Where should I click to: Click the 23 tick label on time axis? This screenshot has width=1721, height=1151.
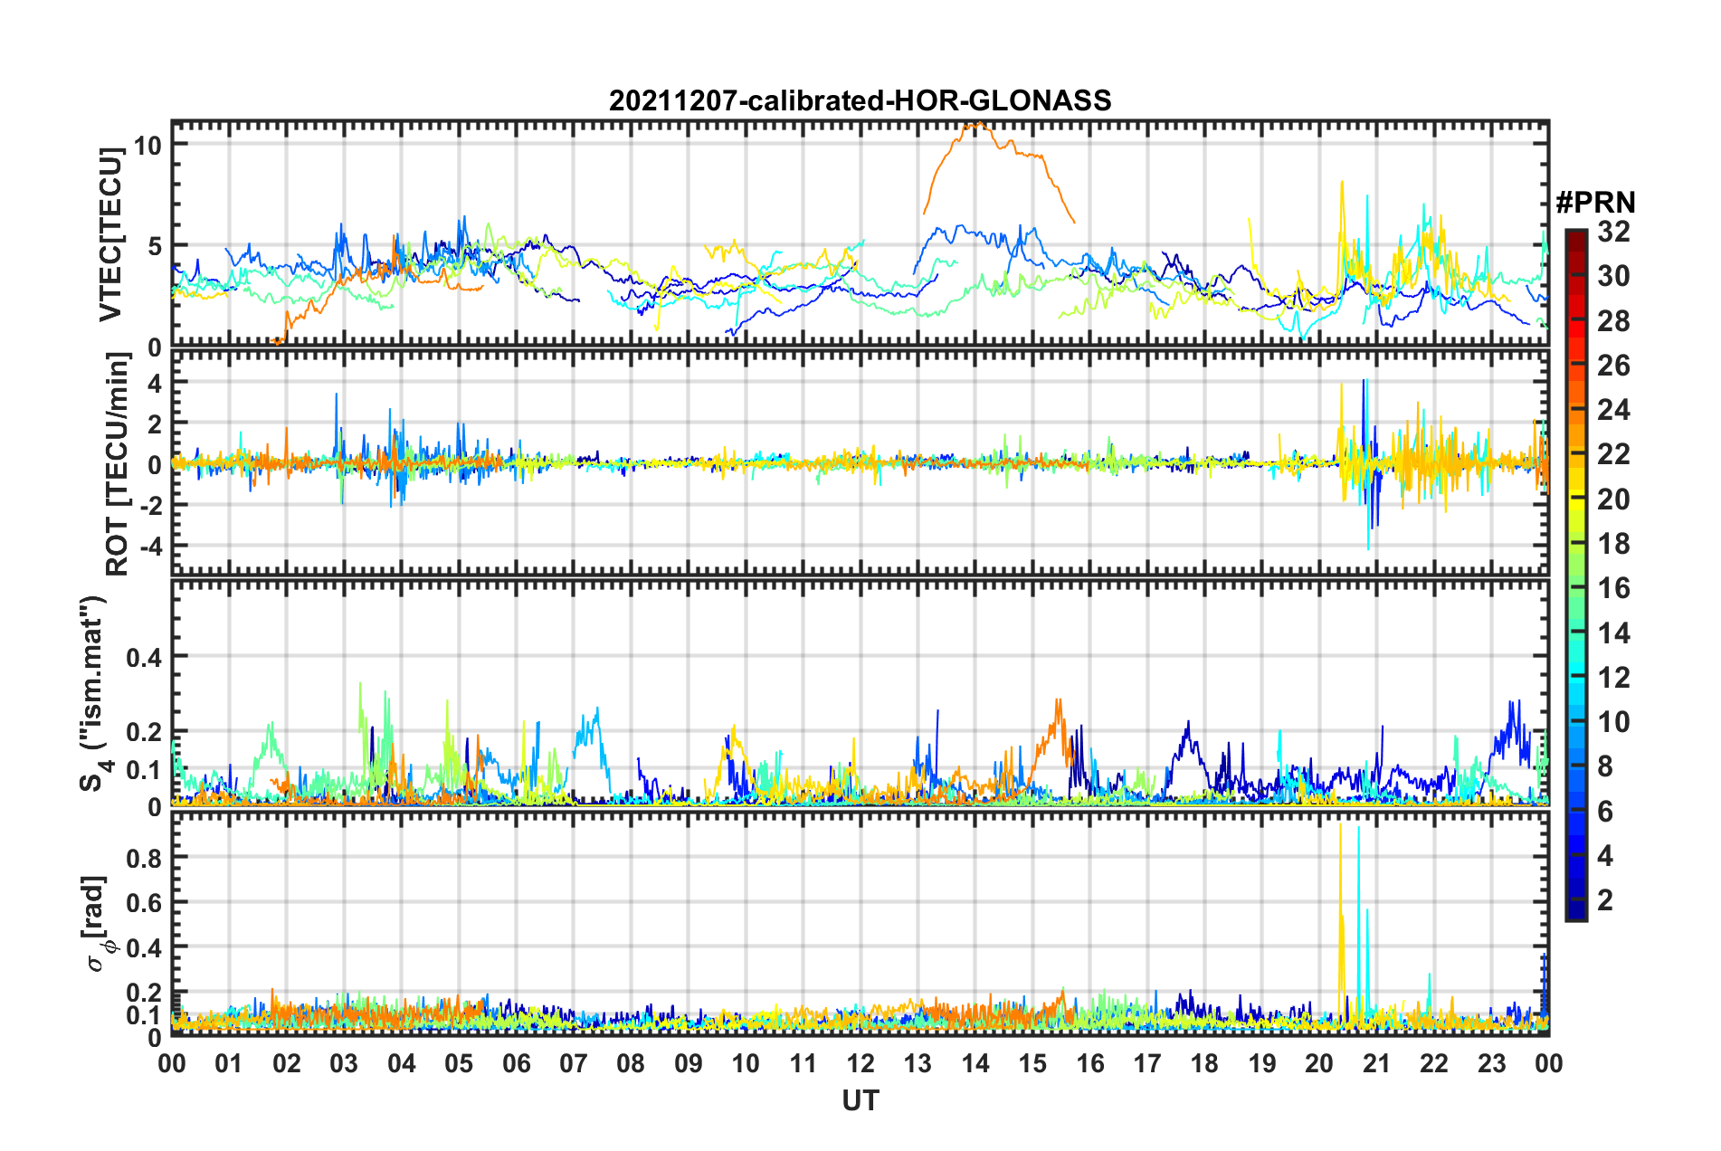[x=1491, y=1062]
